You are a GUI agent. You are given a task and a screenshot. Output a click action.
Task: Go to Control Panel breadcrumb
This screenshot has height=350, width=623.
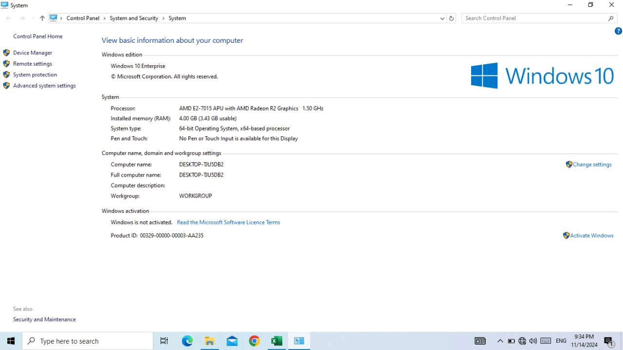point(83,18)
